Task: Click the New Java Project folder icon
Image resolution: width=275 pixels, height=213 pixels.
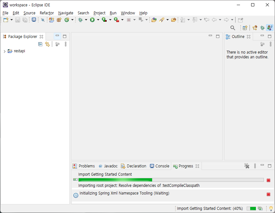Action: click(52, 20)
